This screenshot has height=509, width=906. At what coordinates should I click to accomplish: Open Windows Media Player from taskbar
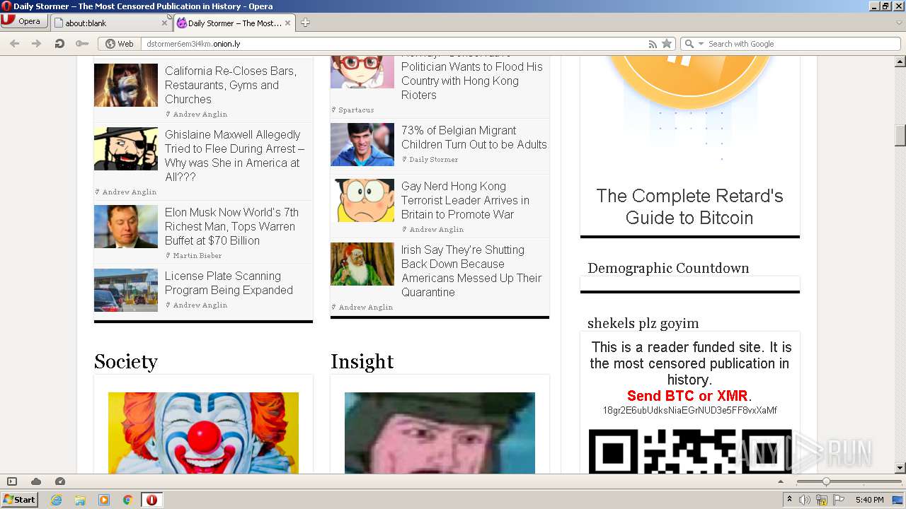coord(104,500)
